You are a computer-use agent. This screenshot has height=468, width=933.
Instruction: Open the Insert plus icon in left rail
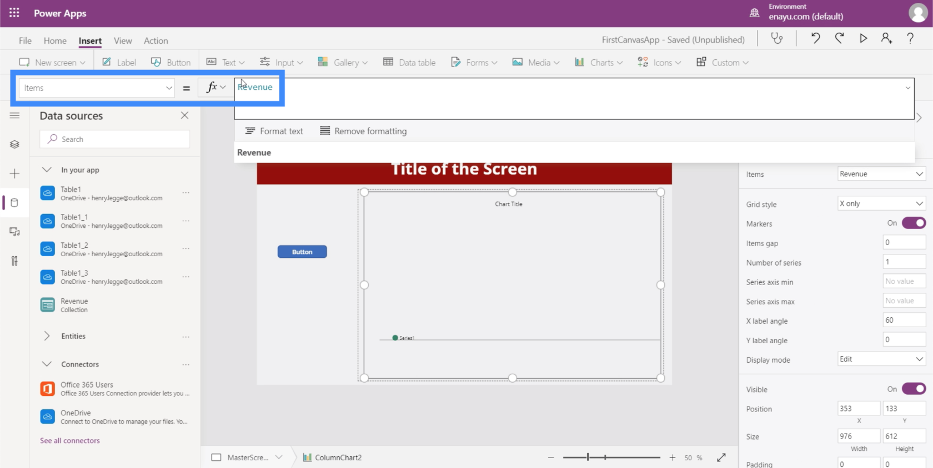tap(14, 174)
